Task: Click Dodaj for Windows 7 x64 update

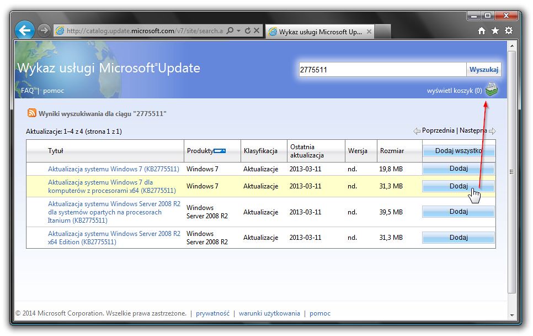Action: [458, 186]
